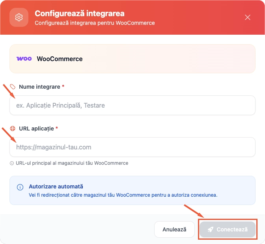
Task: Click the Autorizare automată info icon
Action: 20,187
